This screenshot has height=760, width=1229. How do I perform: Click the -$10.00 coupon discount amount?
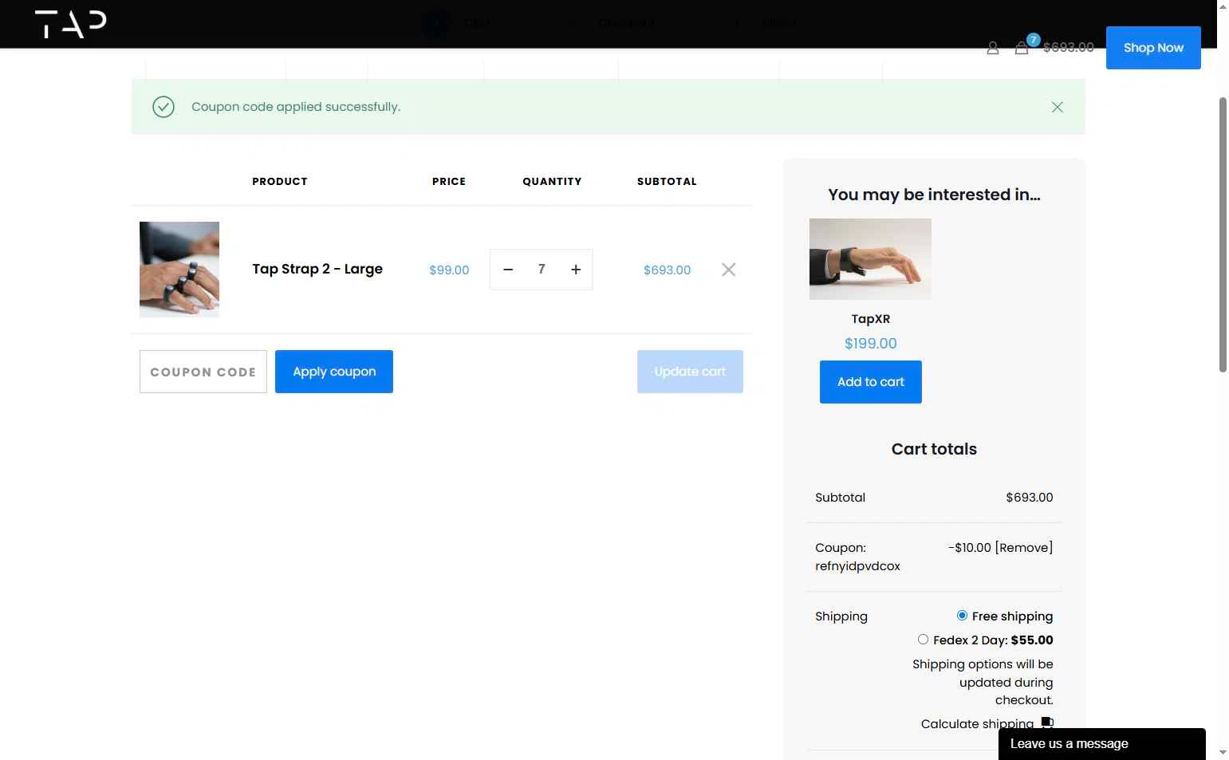click(969, 548)
